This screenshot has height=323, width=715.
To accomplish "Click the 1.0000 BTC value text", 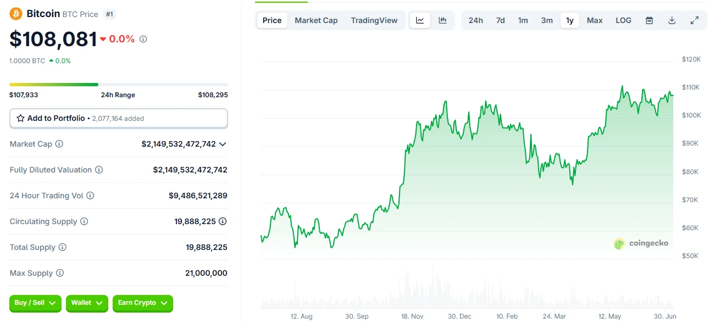I will (27, 61).
